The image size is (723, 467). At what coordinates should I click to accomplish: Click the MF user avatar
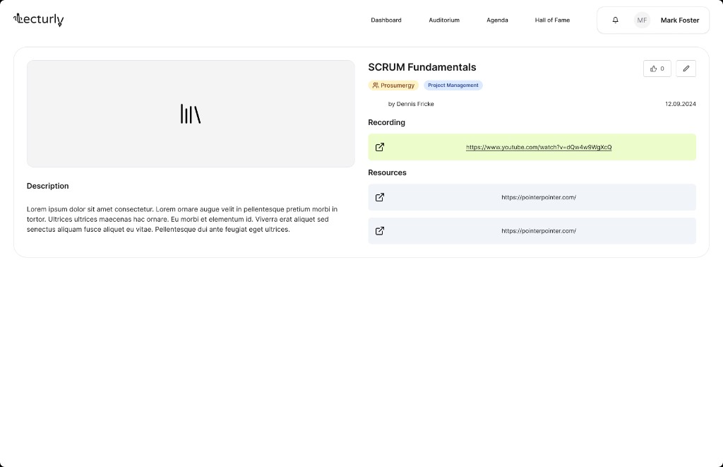(x=642, y=20)
